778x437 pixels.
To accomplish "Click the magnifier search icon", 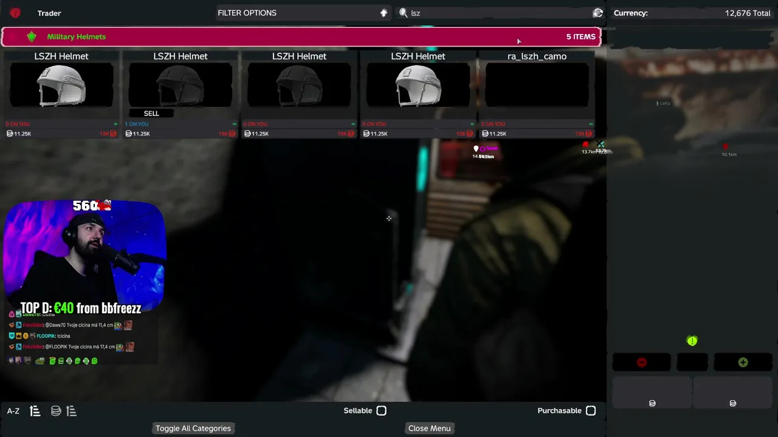I will 403,13.
